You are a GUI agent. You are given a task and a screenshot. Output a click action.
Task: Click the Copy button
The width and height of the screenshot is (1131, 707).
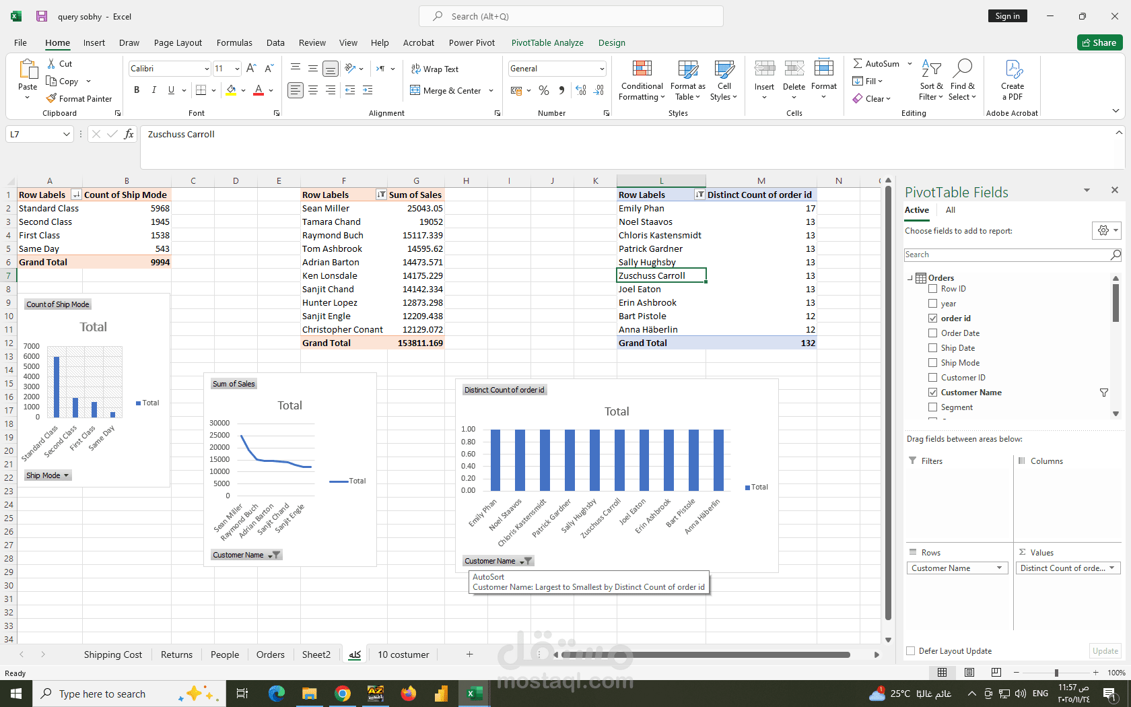[63, 81]
